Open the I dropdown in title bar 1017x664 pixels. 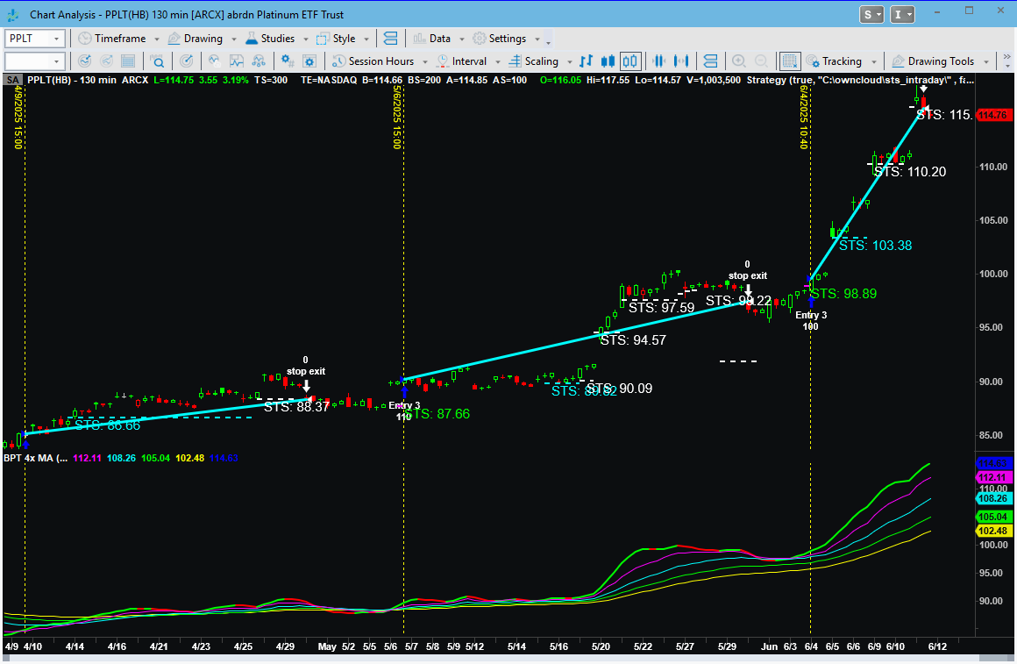tap(902, 14)
